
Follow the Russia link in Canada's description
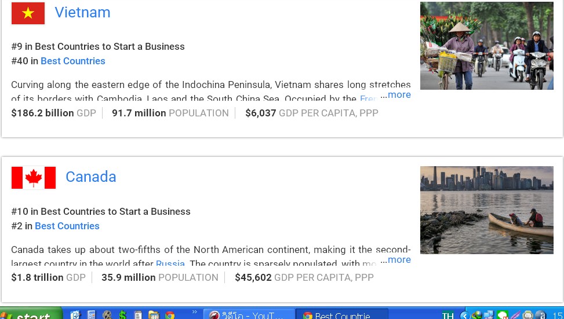(170, 264)
